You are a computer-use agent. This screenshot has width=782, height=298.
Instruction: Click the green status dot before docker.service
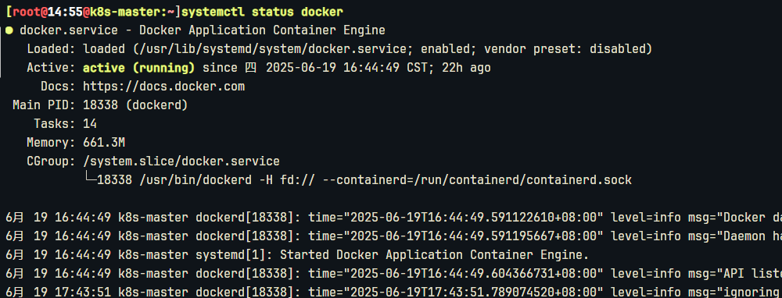pyautogui.click(x=9, y=30)
